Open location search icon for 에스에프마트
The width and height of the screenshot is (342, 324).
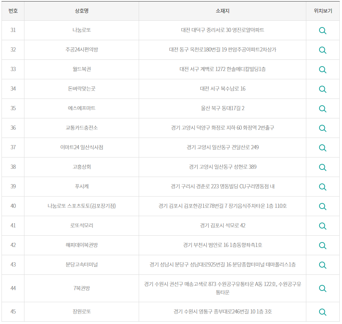pos(322,109)
